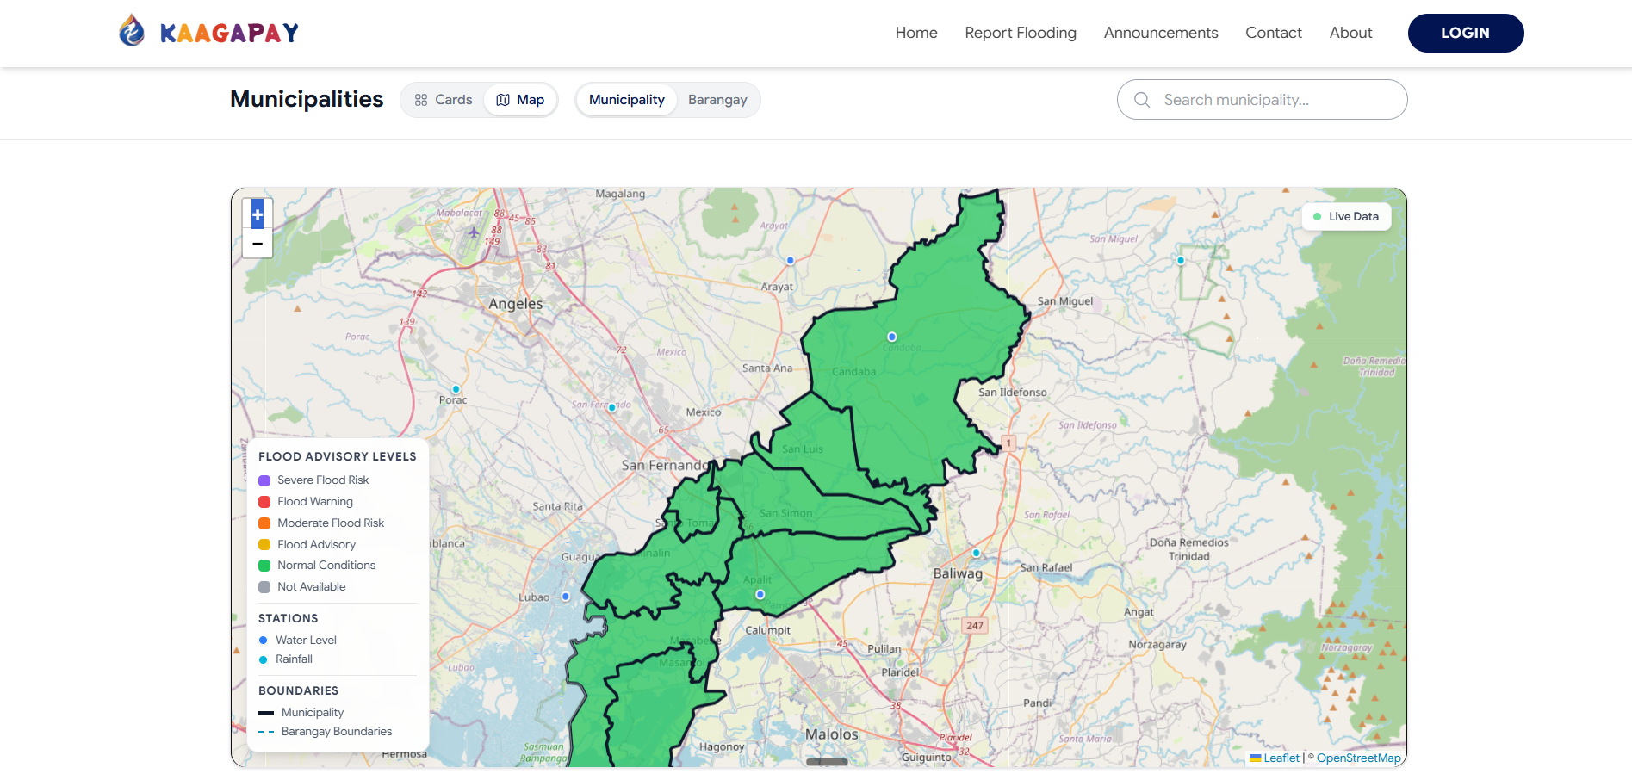
Task: Open Report Flooding page
Action: click(1021, 33)
